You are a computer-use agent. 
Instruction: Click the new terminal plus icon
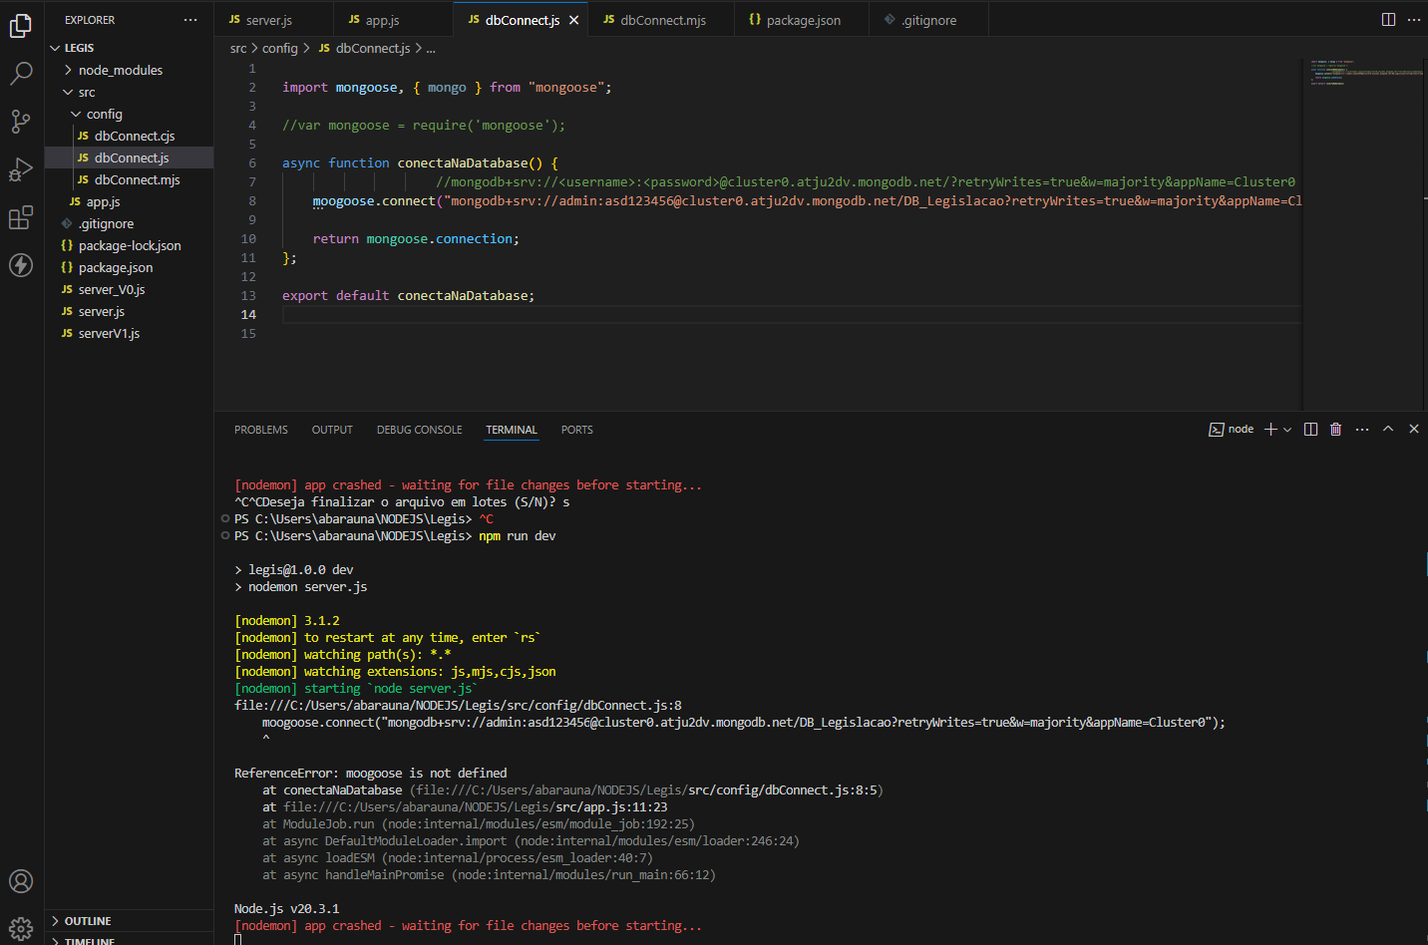1270,430
